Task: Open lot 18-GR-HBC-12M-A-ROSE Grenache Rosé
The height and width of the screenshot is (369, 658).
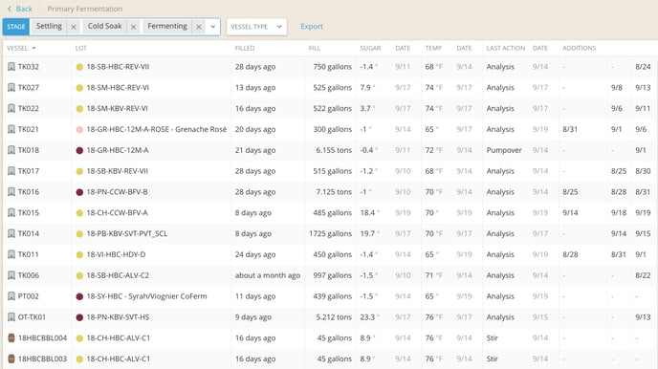Action: pyautogui.click(x=157, y=129)
